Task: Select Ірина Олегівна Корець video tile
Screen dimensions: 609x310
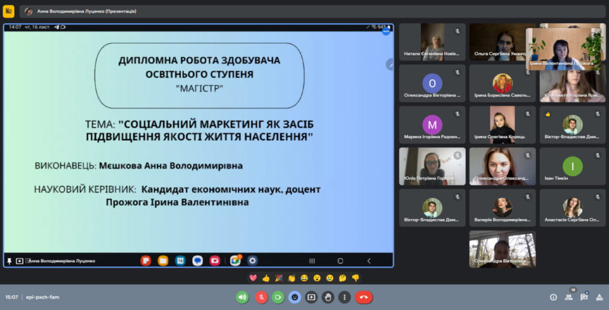Action: pyautogui.click(x=503, y=125)
